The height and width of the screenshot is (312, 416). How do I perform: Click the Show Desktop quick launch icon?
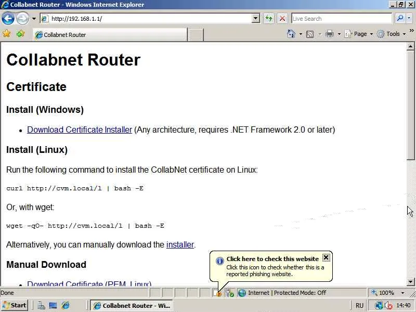(53, 306)
